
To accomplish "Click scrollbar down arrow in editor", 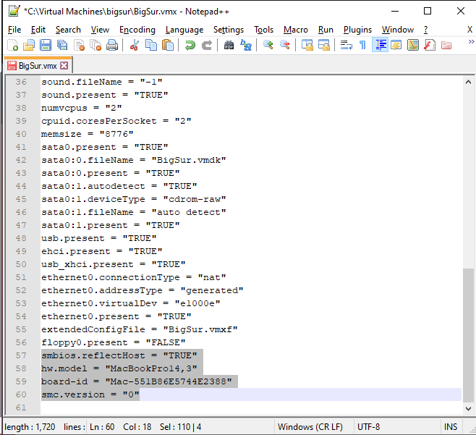I will tap(468, 408).
